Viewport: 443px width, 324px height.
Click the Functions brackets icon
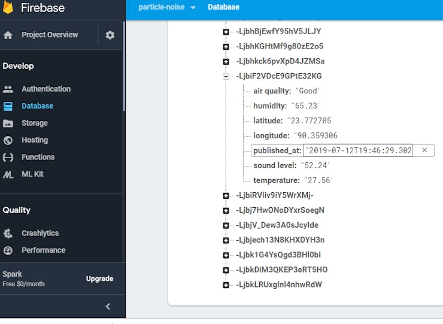(8, 157)
